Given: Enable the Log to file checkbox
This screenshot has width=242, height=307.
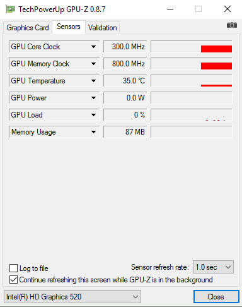Looking at the screenshot, I should 13,268.
